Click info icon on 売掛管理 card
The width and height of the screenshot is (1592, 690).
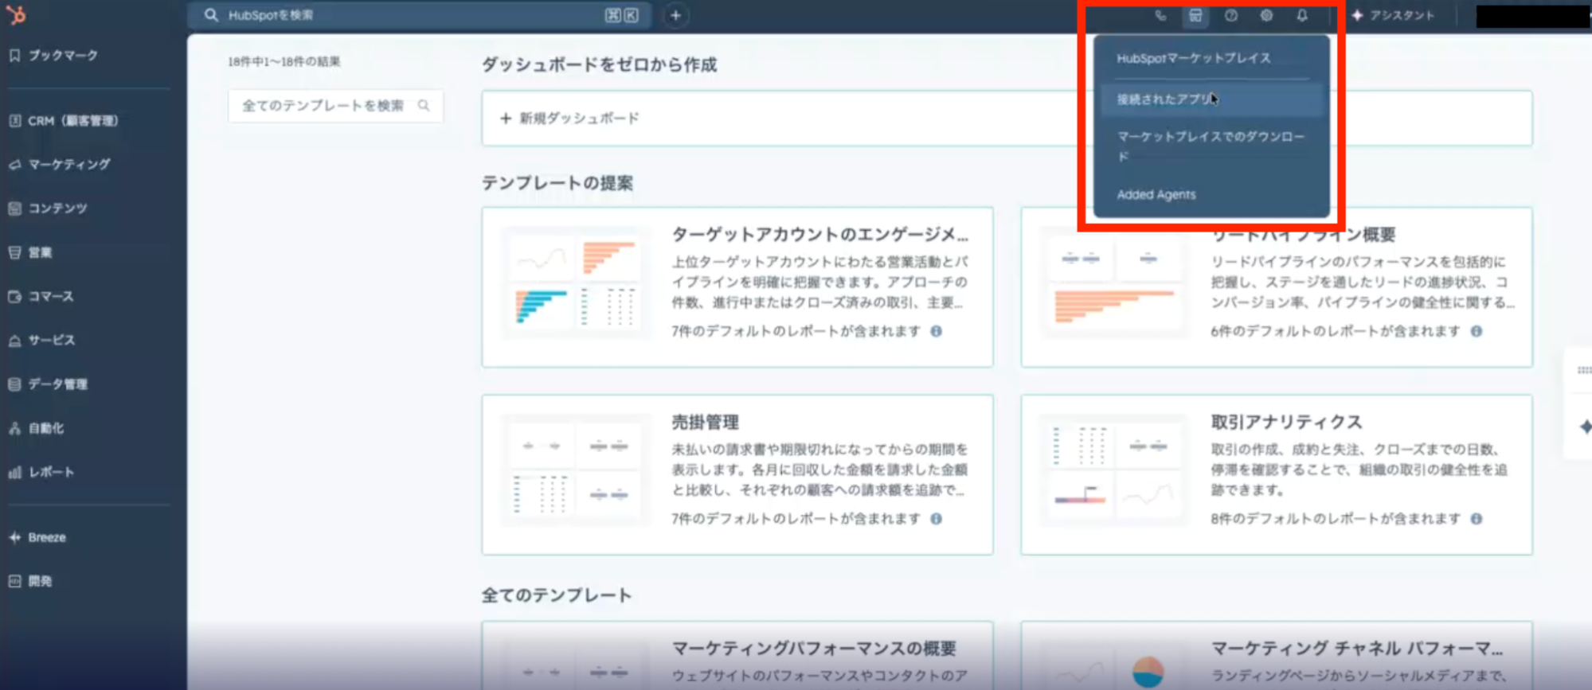[937, 519]
